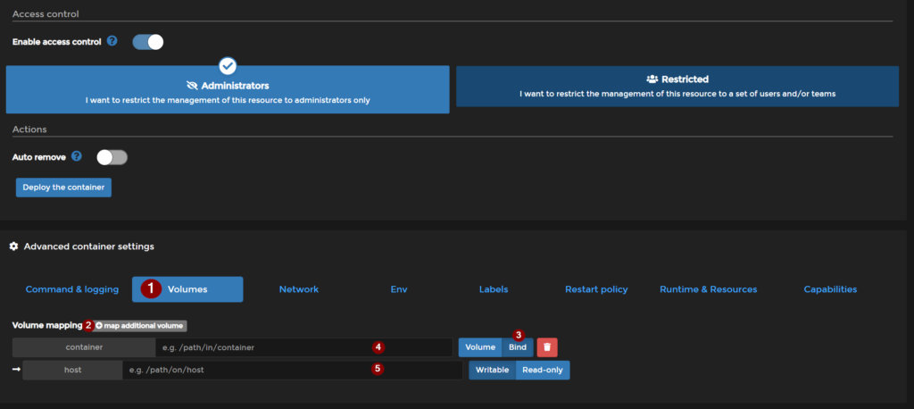Image resolution: width=914 pixels, height=409 pixels.
Task: Click the checkmark badge above Administrators
Action: [228, 66]
